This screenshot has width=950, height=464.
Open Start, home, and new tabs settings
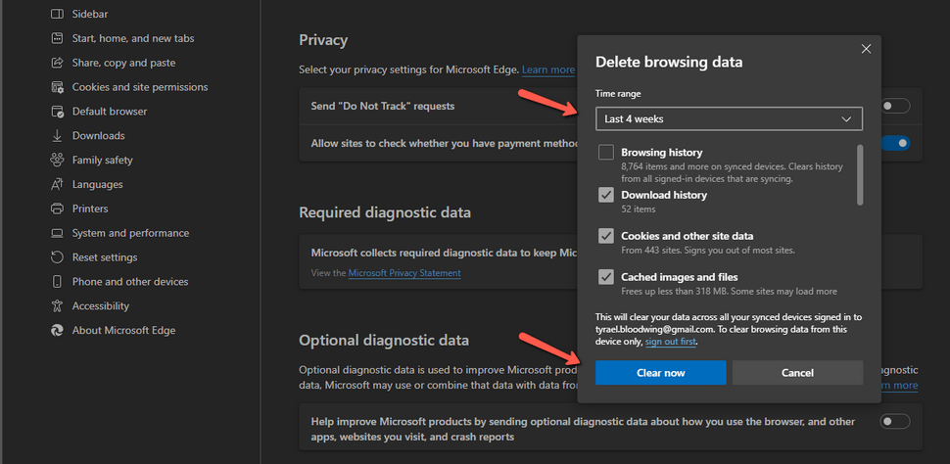click(x=133, y=38)
